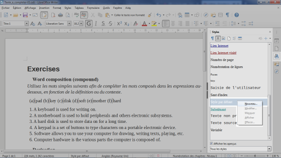The width and height of the screenshot is (281, 158).
Task: Toggle Italic formatting
Action: pos(96,23)
